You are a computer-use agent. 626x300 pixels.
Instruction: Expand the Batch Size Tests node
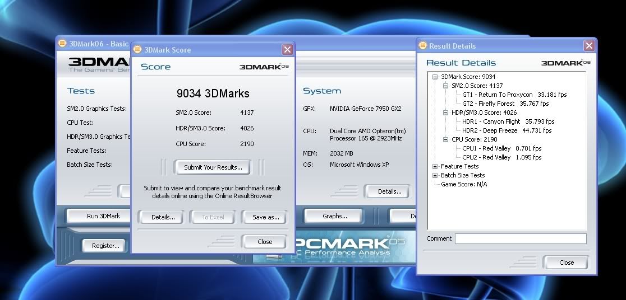435,175
